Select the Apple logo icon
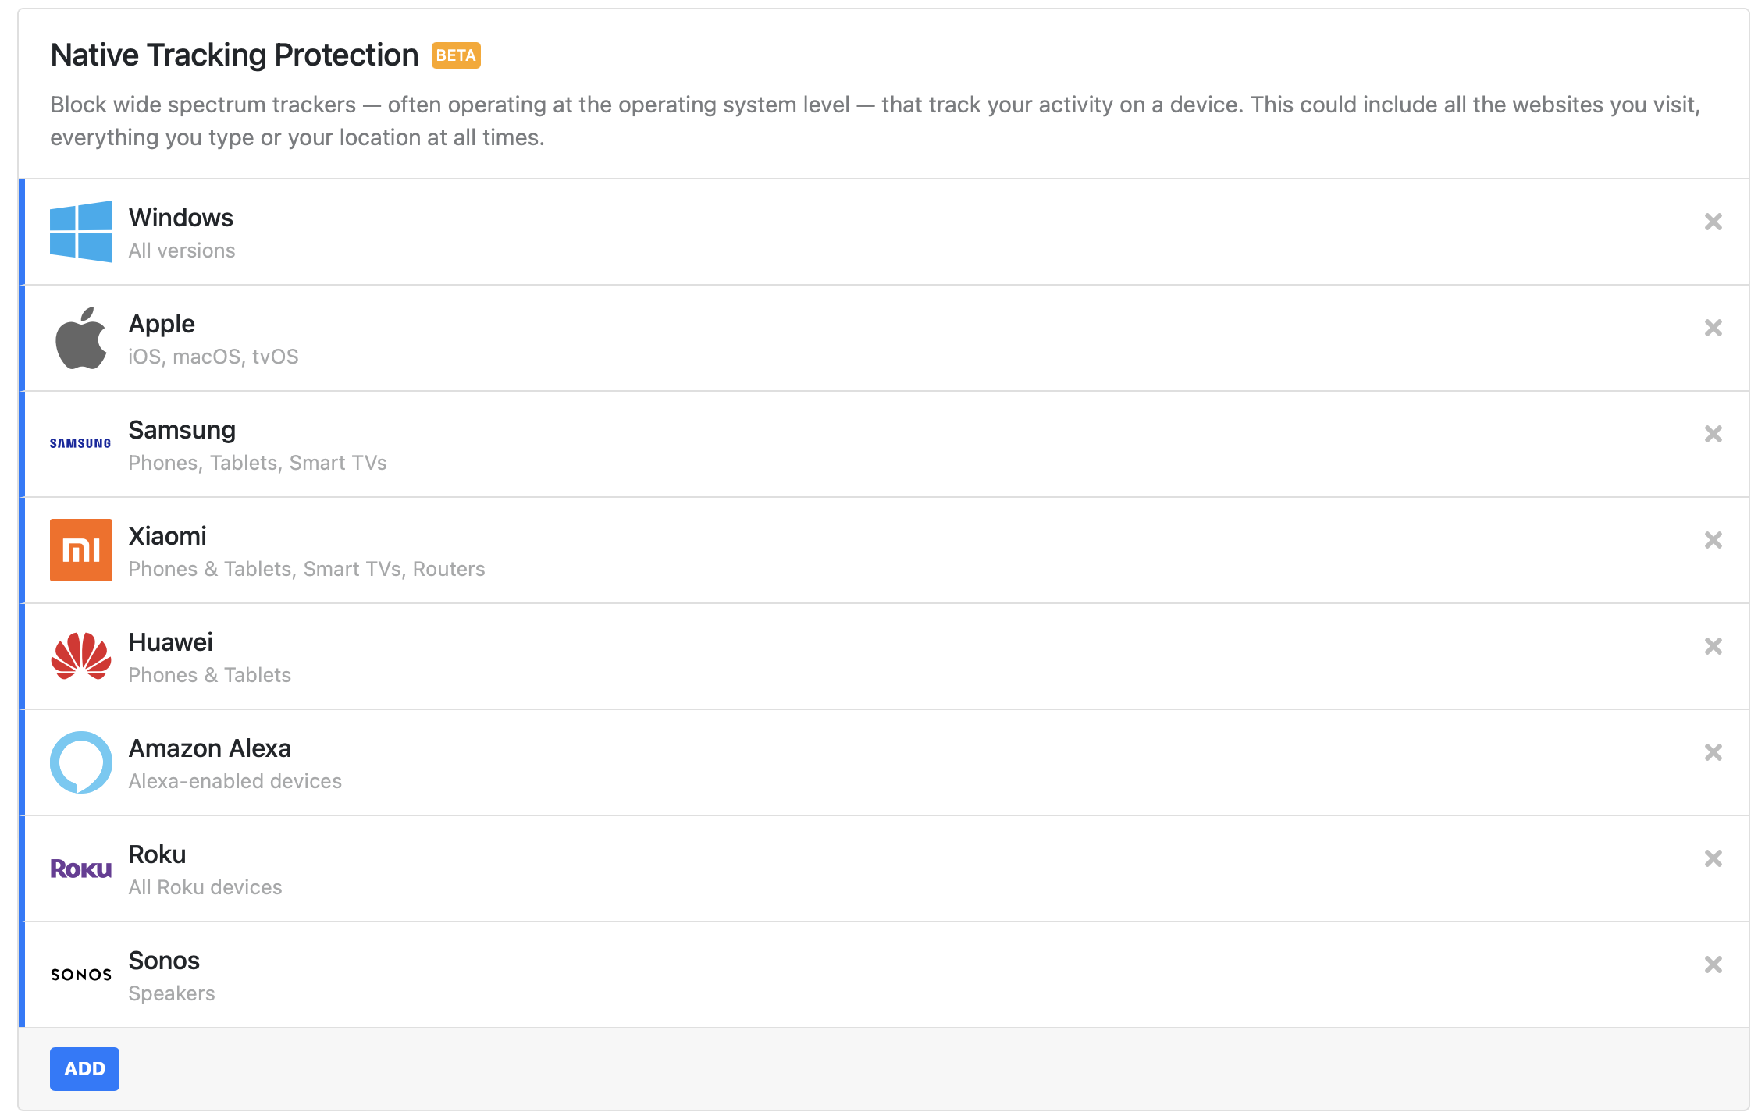 80,337
